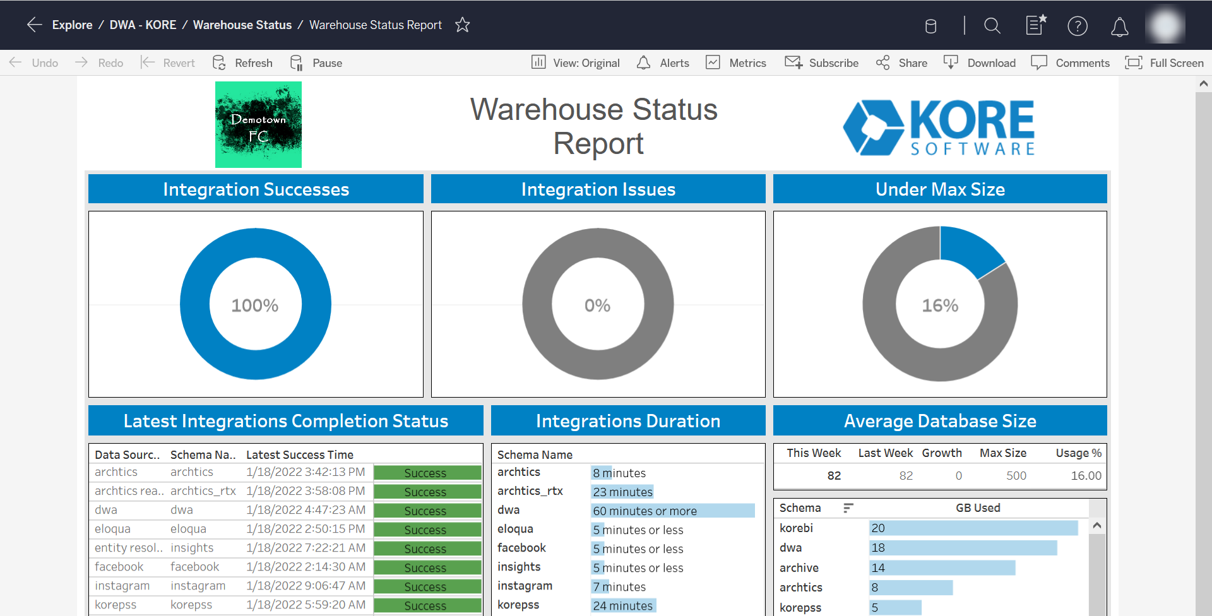Go to Explore breadcrumb
Image resolution: width=1212 pixels, height=616 pixels.
[72, 25]
